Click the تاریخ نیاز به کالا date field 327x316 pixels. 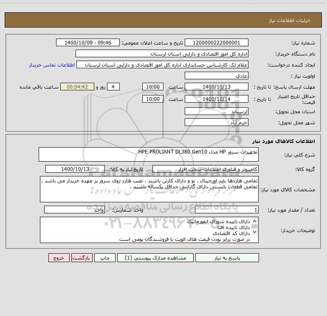pyautogui.click(x=75, y=169)
